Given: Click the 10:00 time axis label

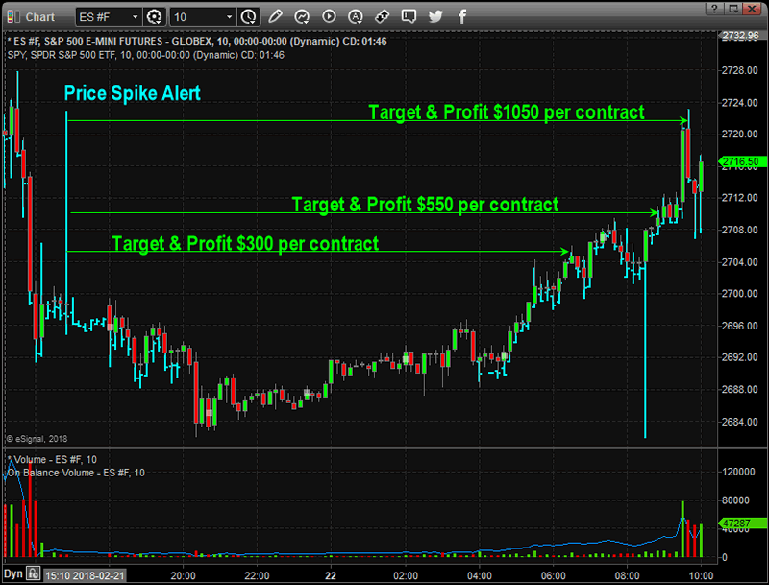Looking at the screenshot, I should [702, 575].
